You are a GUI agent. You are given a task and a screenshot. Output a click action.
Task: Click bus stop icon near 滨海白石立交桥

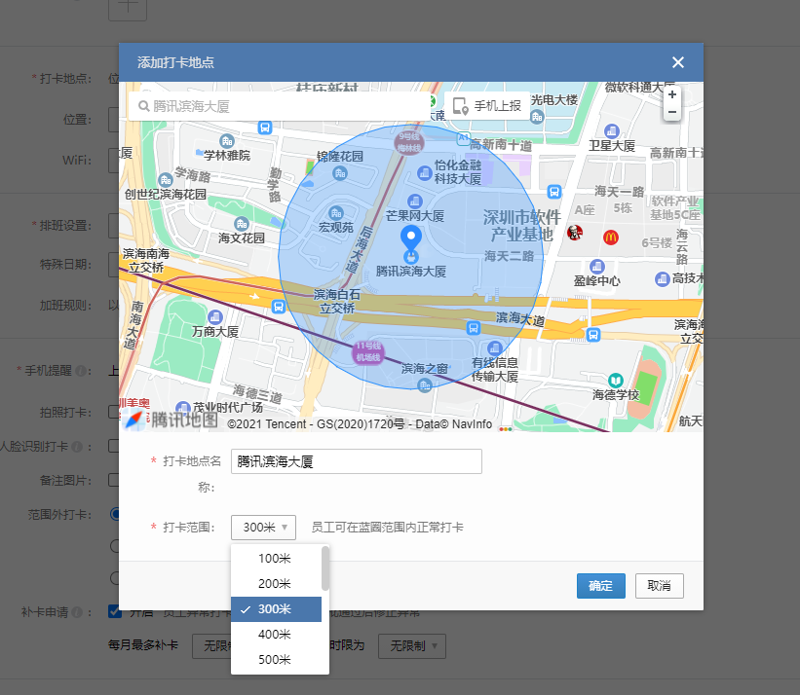click(x=278, y=307)
